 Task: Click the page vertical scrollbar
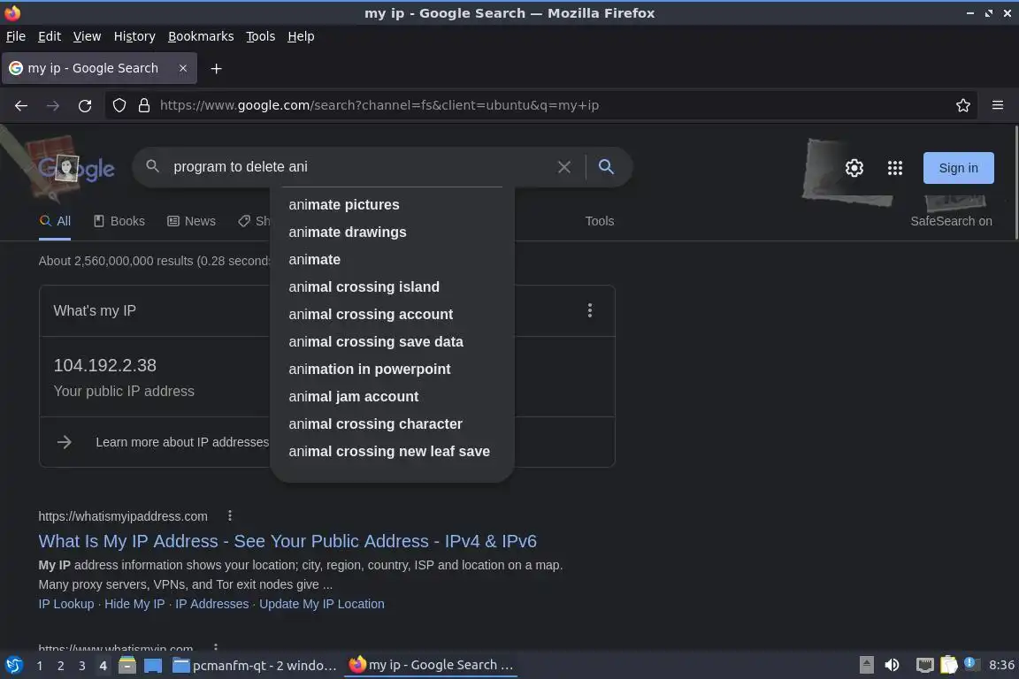(1015, 183)
